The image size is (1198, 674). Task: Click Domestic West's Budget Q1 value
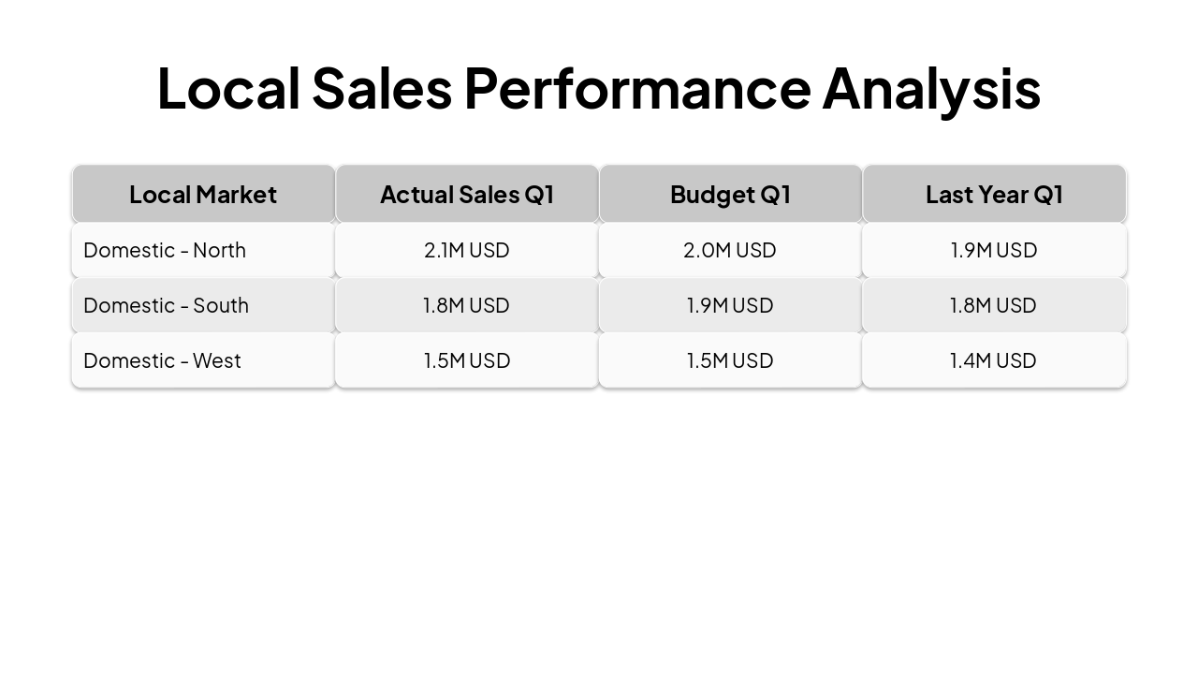730,360
